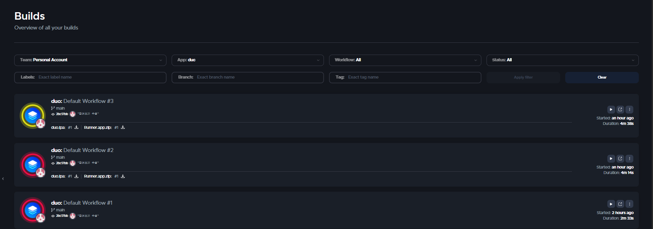Screen dimensions: 653x229
Task: Open the three-dot menu for build #1
Action: click(629, 204)
